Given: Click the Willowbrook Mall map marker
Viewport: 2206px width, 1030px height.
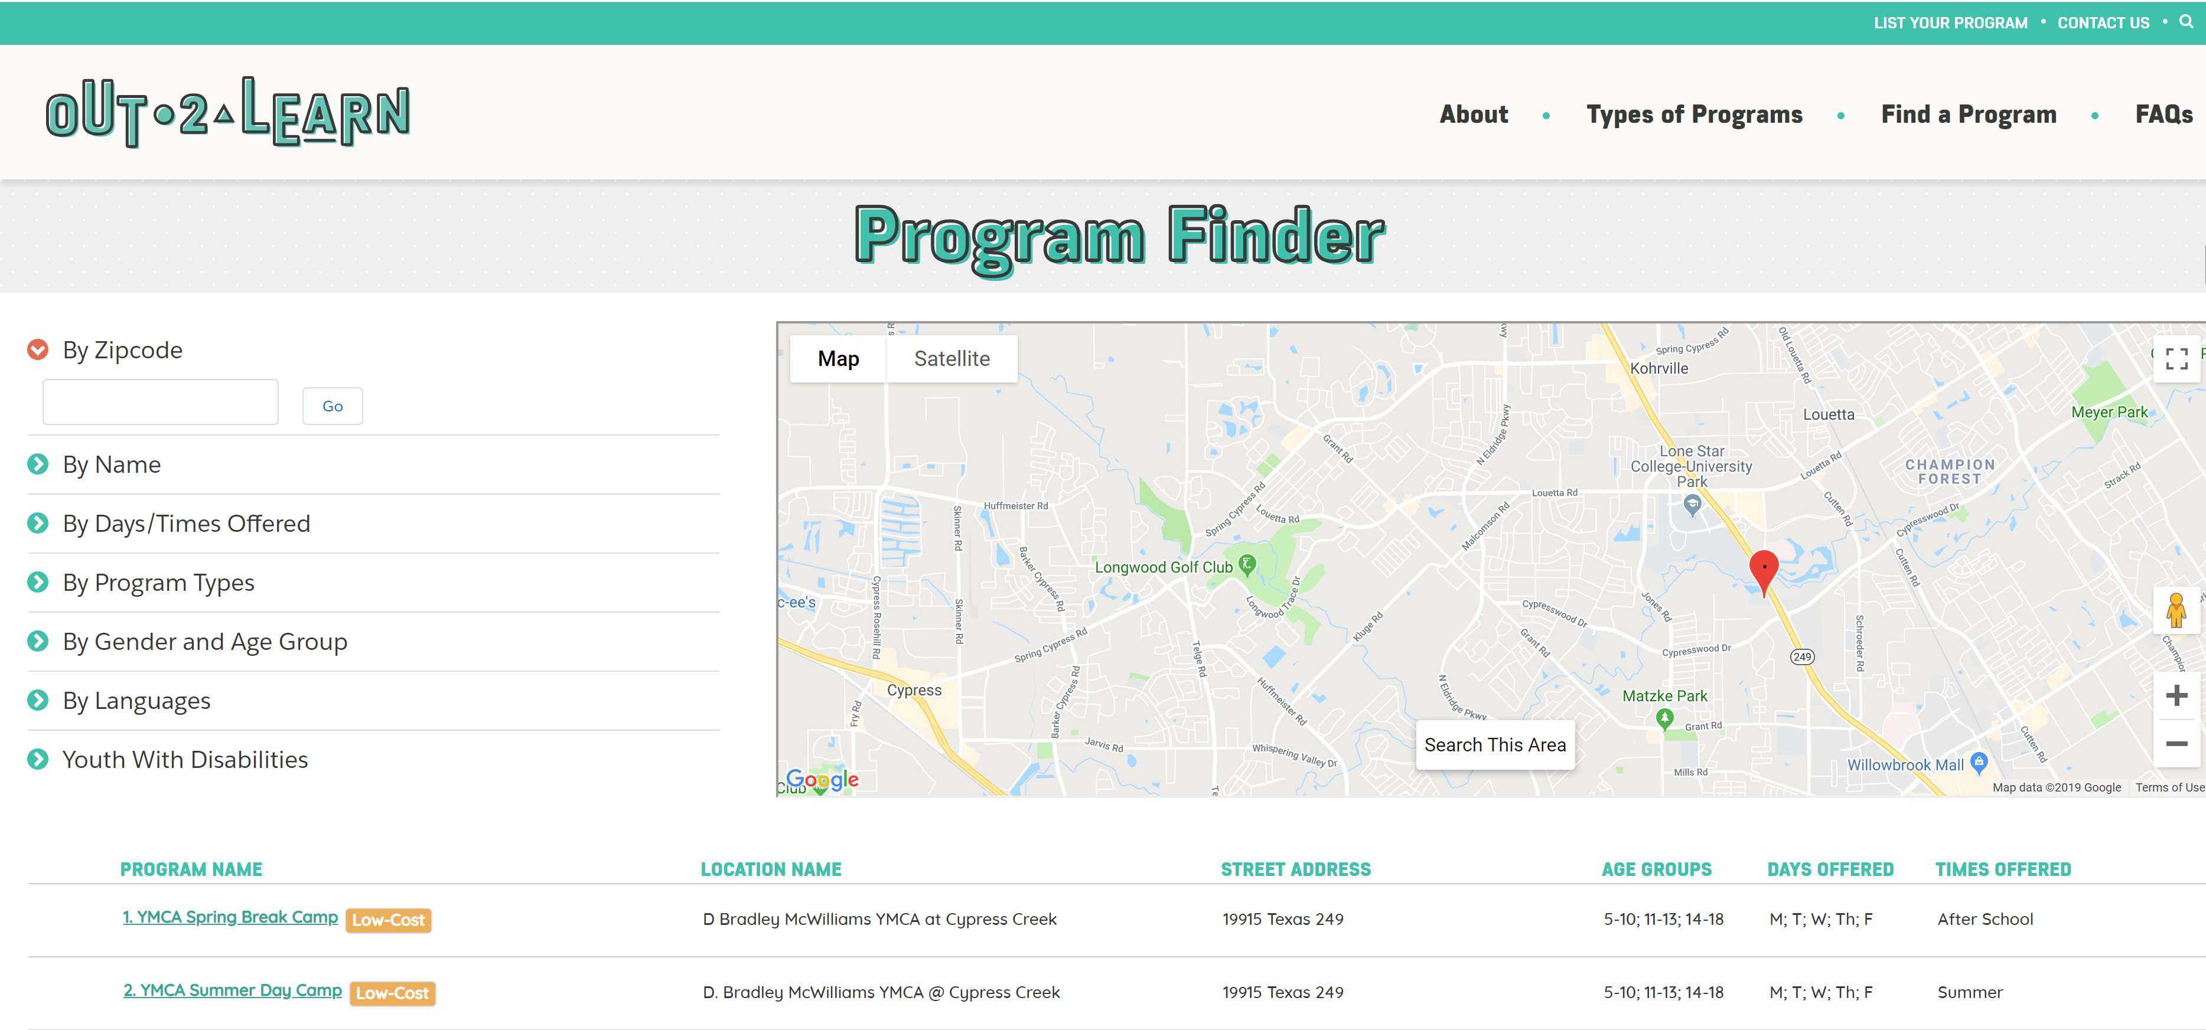Looking at the screenshot, I should 1978,761.
